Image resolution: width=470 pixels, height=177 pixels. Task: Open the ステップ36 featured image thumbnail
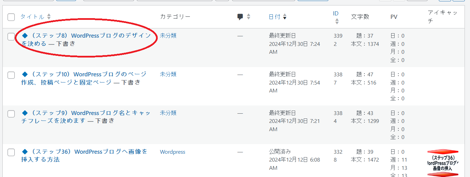point(443,163)
